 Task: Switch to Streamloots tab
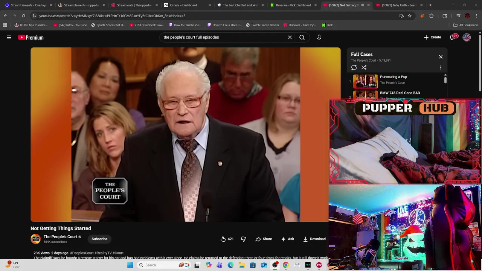134,5
